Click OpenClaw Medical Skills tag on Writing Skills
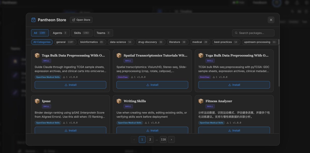The width and height of the screenshot is (310, 153). pos(130,123)
